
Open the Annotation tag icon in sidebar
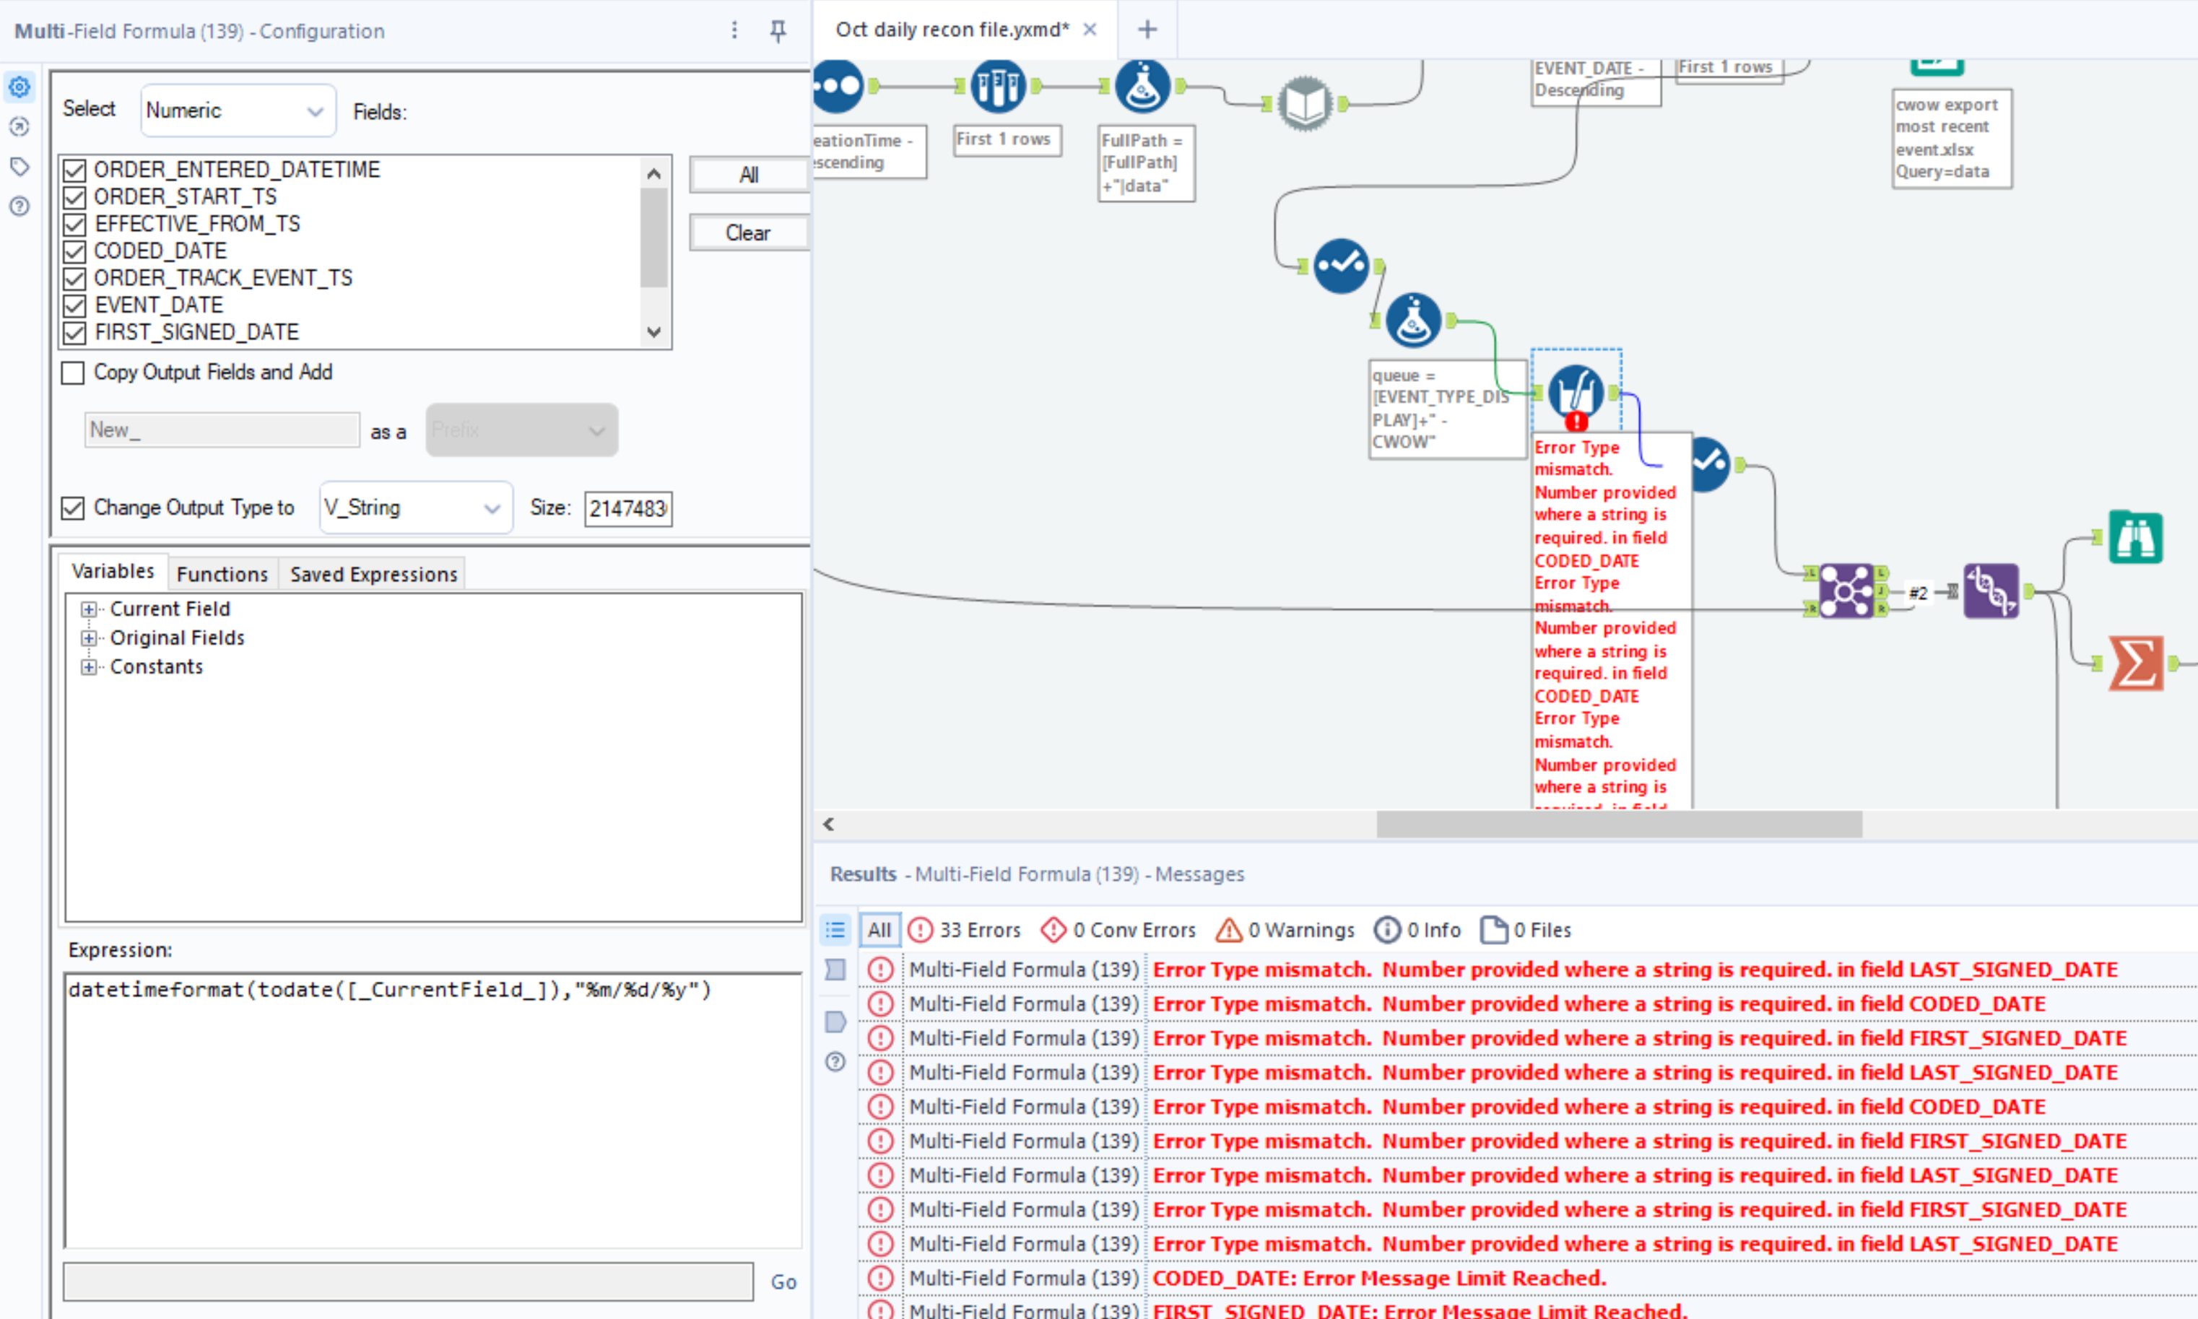(x=19, y=167)
